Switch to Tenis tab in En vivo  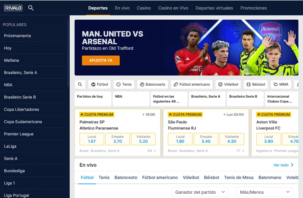point(104,177)
